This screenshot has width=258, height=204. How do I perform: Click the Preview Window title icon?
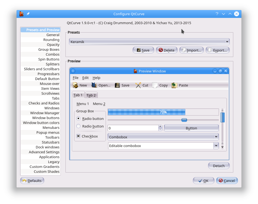click(136, 71)
